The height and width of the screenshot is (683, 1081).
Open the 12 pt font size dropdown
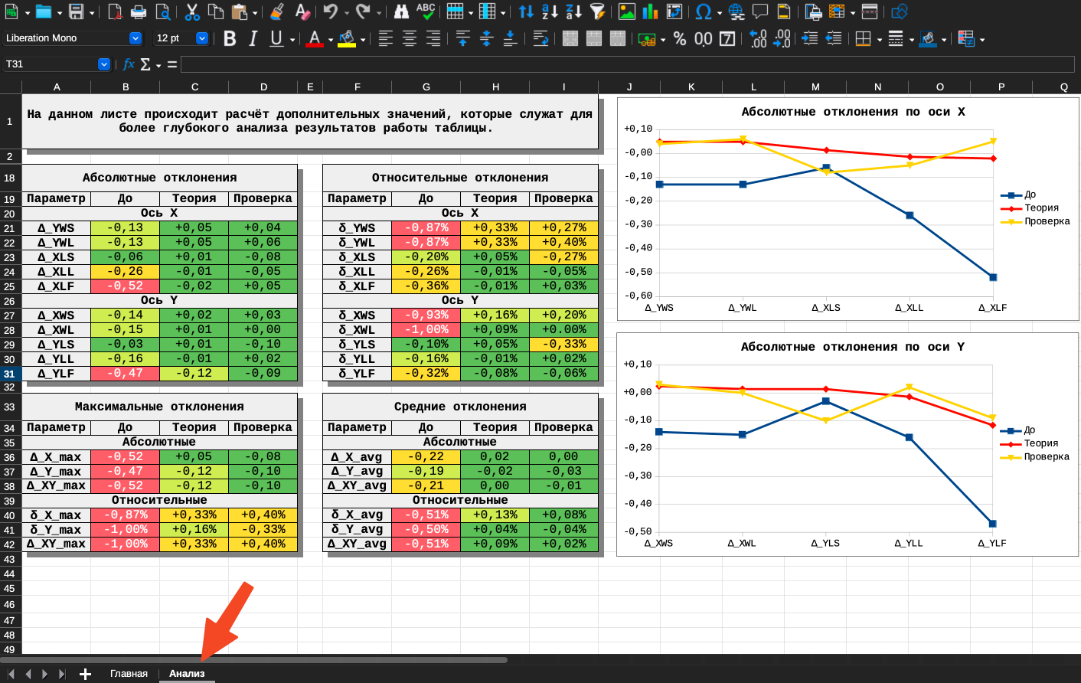tap(202, 38)
